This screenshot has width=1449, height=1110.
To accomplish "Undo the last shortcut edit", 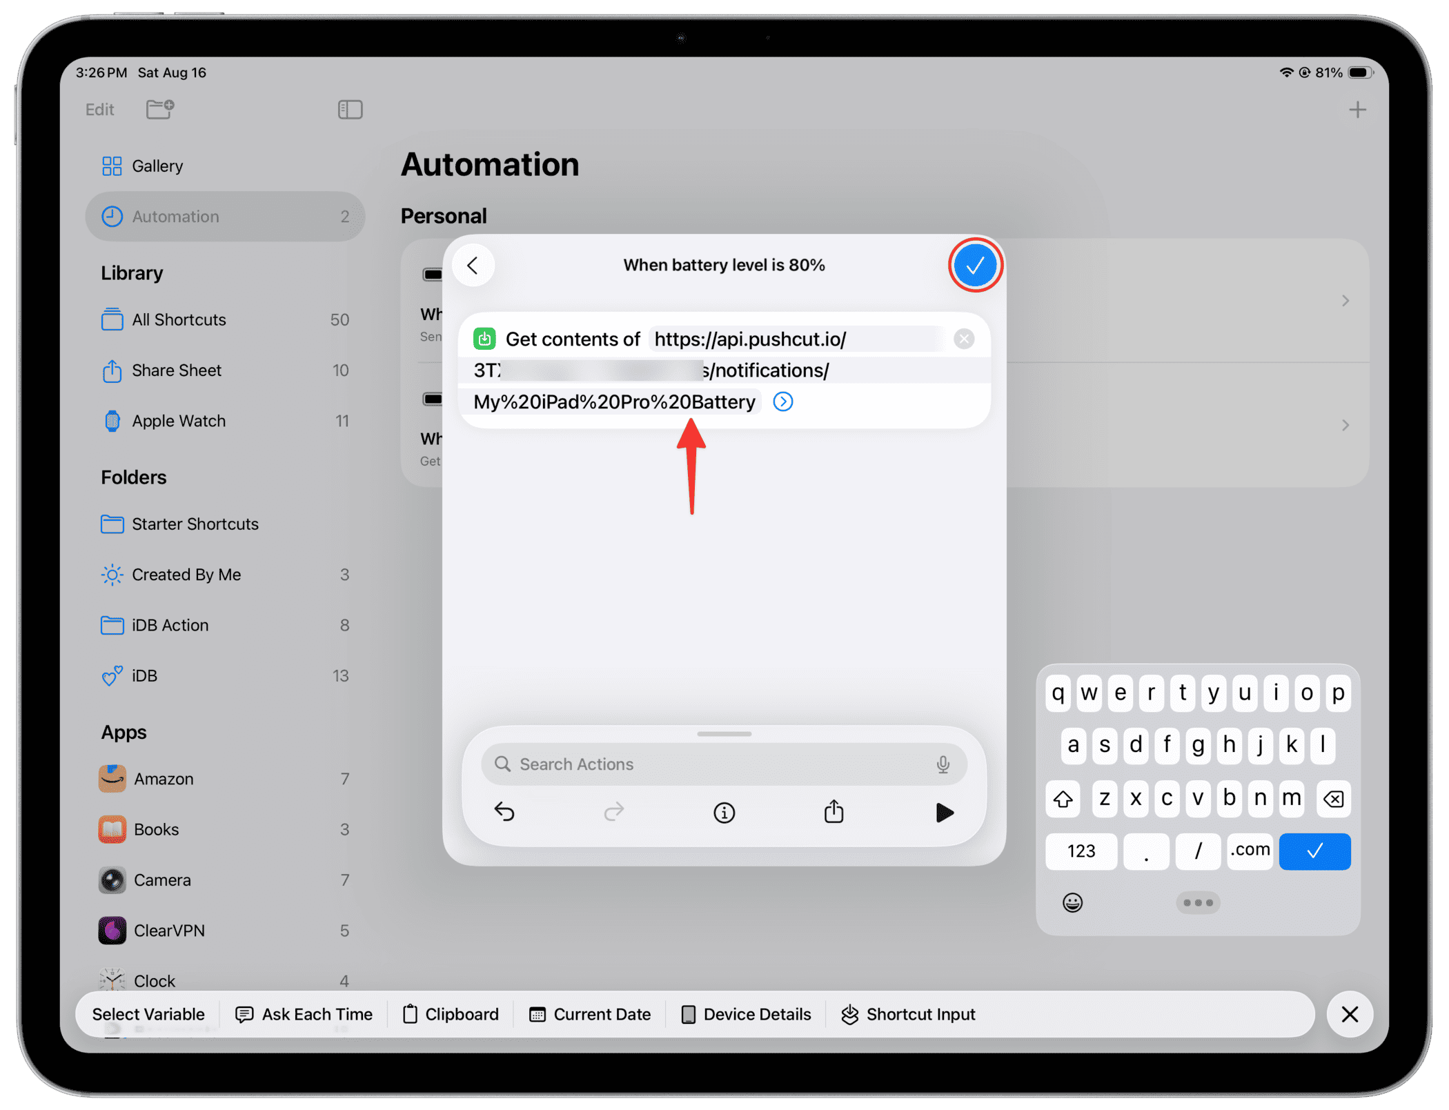I will 504,812.
